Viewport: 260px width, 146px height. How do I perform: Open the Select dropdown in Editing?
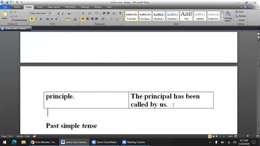pyautogui.click(x=240, y=20)
